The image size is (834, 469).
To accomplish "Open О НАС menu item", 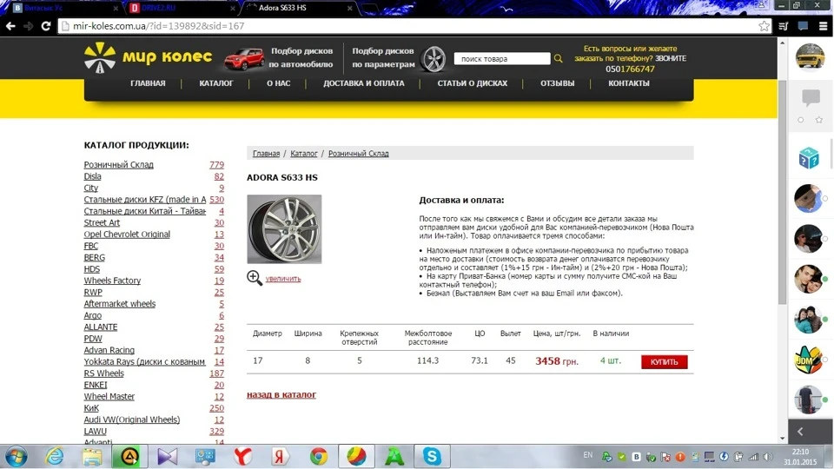I will point(278,83).
